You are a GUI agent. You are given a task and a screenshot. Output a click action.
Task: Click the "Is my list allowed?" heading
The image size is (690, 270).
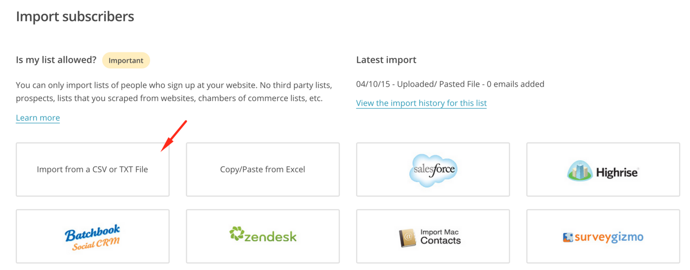(x=56, y=60)
